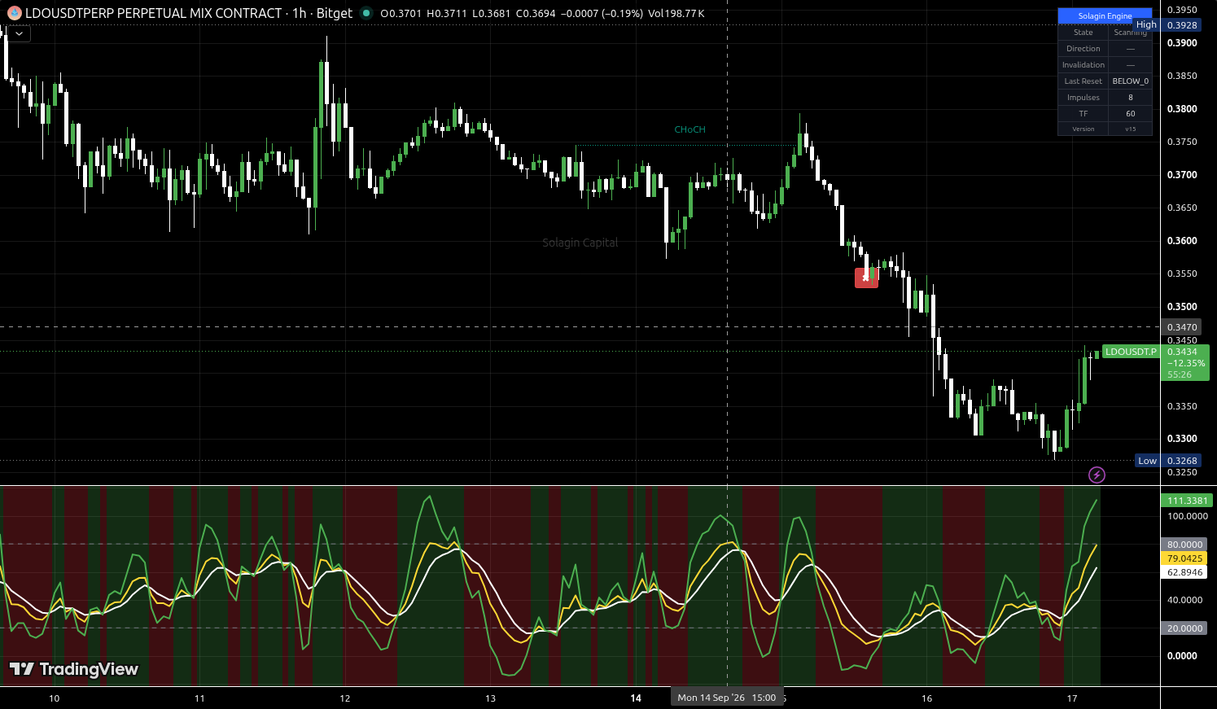The width and height of the screenshot is (1217, 709).
Task: Click the Mon 14 Sep '26 15:00 time label
Action: click(726, 698)
